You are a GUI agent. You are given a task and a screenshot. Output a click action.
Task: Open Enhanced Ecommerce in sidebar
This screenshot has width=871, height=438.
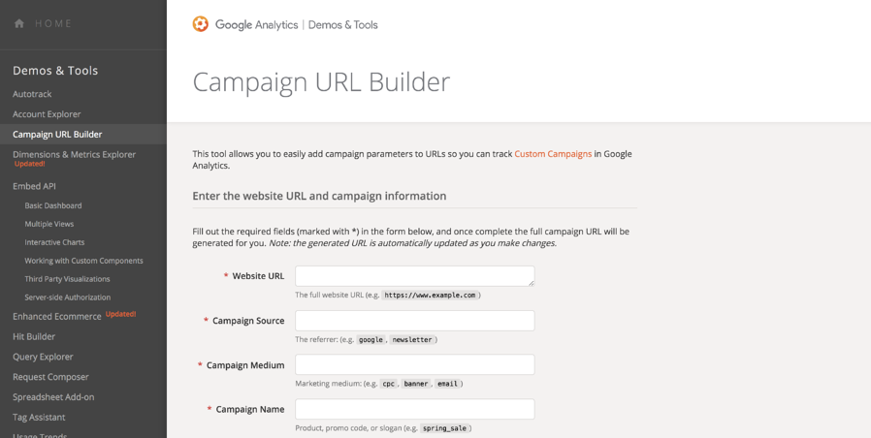(57, 317)
